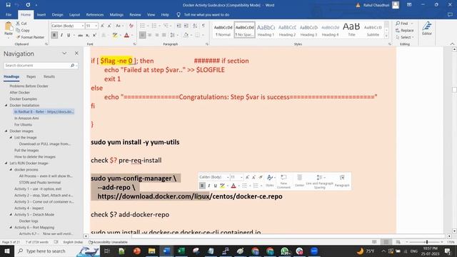Screen dimensions: 457x257
Task: Click Find in the Editing group
Action: tap(404, 24)
